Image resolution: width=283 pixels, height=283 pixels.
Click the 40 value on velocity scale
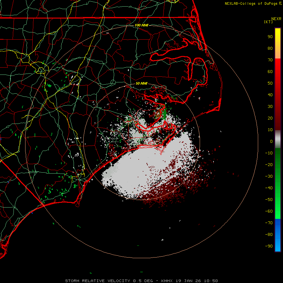(270, 95)
